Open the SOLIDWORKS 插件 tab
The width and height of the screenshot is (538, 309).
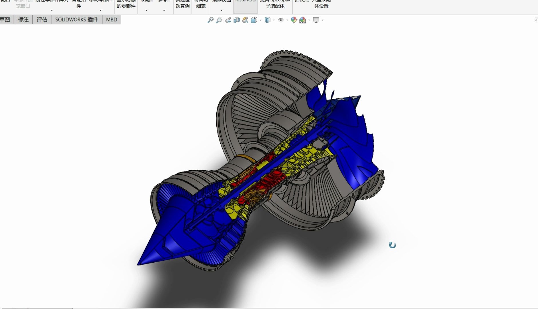(x=77, y=19)
